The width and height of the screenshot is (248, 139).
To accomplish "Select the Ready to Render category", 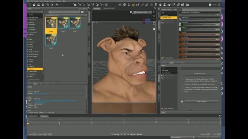I will tap(33, 52).
